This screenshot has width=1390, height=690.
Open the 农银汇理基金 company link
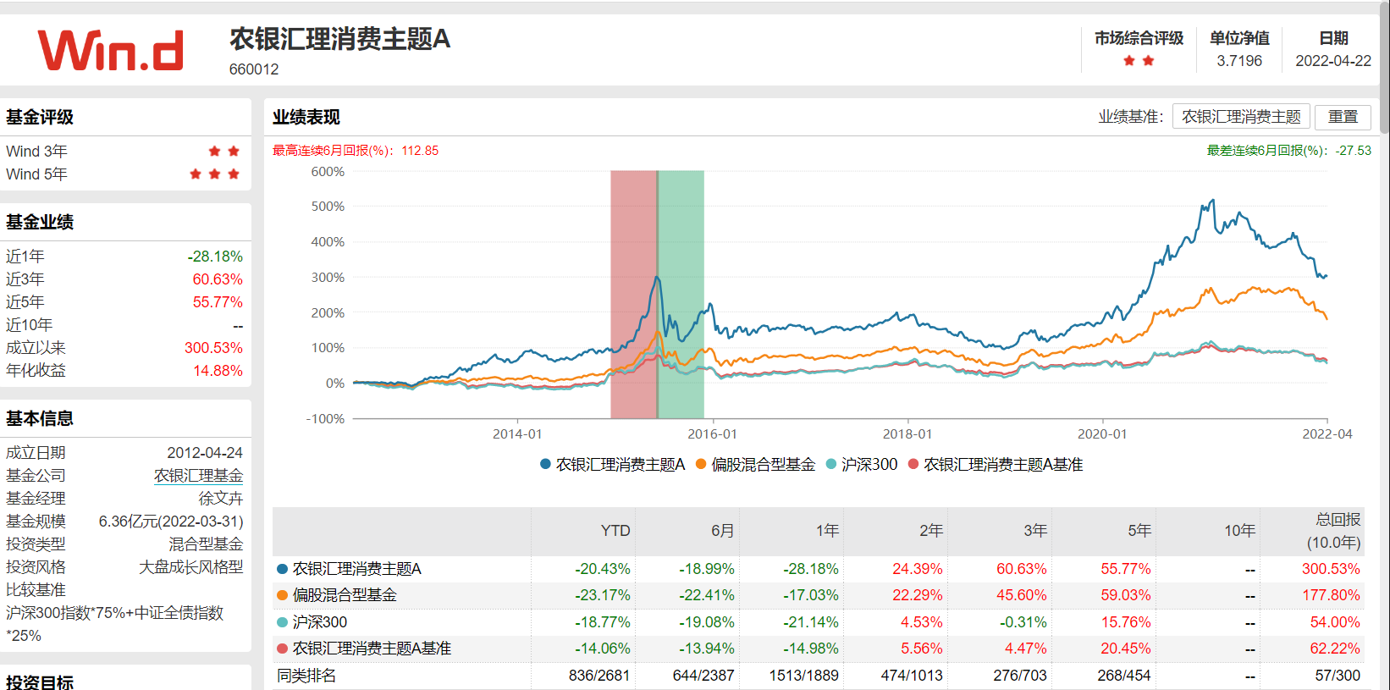pos(198,476)
